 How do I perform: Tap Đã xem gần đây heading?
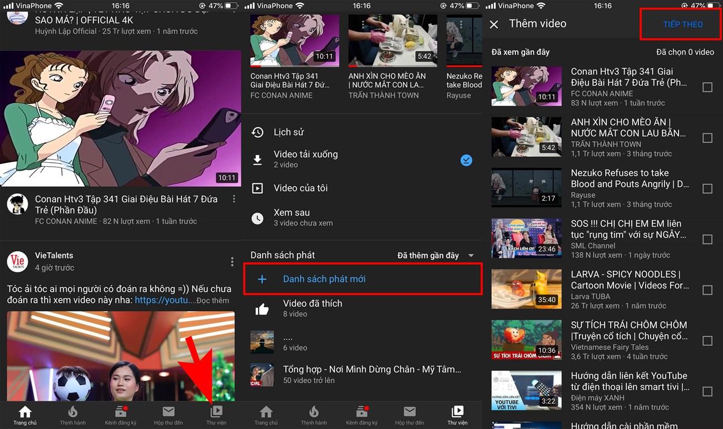521,52
